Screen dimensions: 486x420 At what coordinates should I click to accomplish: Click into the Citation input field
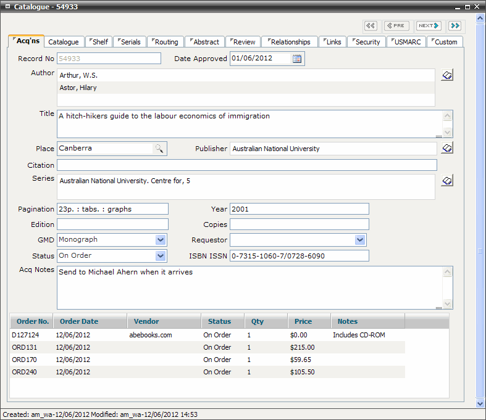(x=246, y=165)
